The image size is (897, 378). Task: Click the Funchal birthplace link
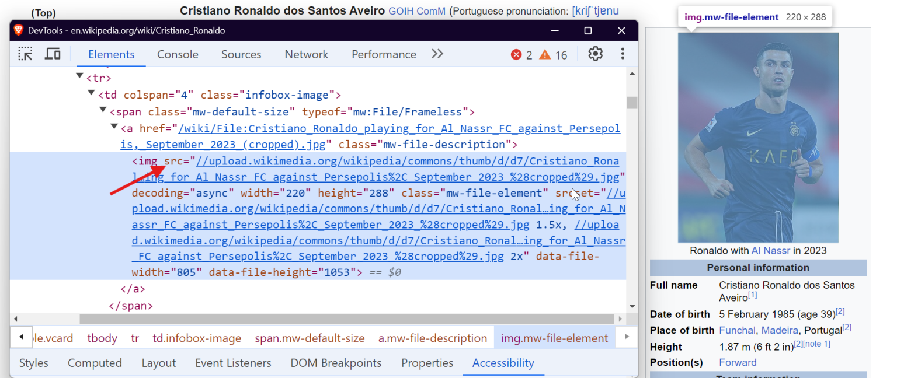tap(737, 330)
